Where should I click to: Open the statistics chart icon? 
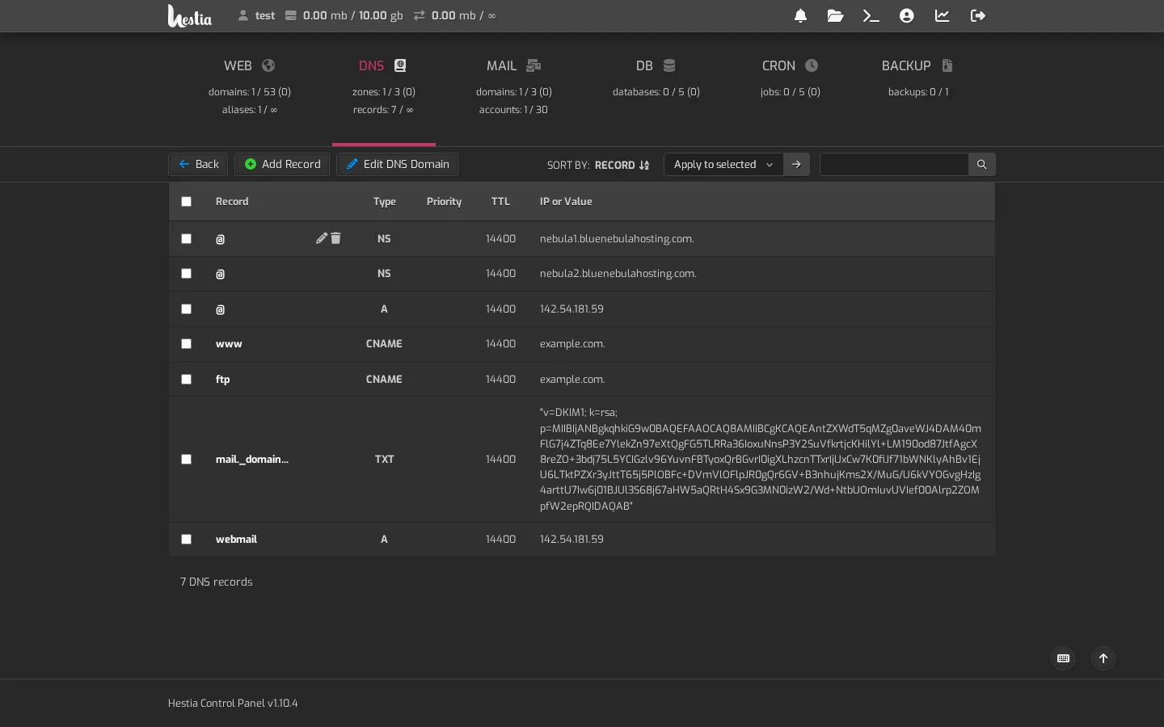click(x=943, y=15)
